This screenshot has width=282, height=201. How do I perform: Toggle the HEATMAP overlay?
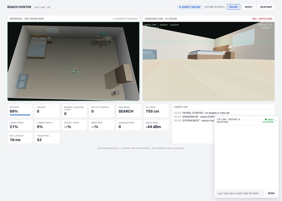(x=266, y=7)
